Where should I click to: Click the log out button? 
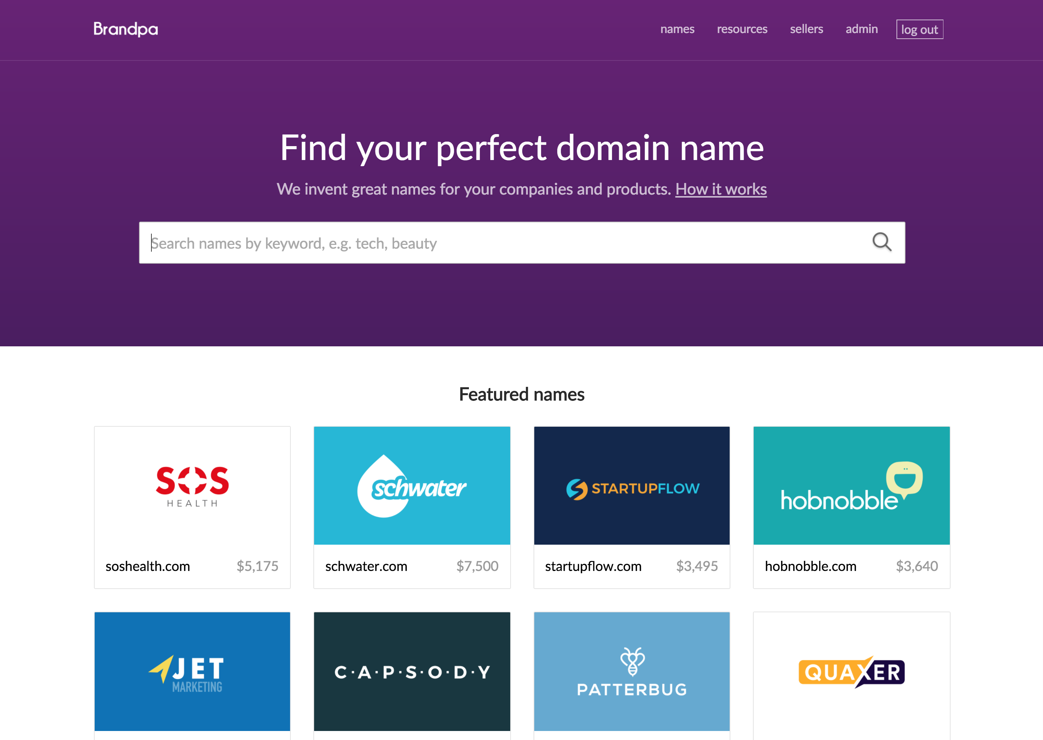click(919, 30)
